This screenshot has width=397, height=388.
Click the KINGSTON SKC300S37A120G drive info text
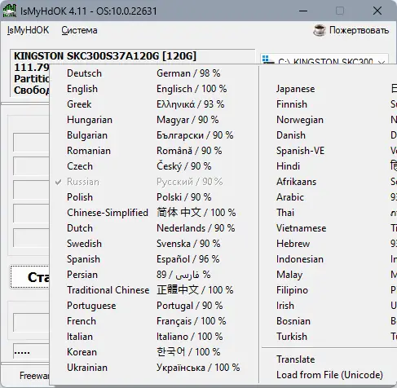point(105,56)
